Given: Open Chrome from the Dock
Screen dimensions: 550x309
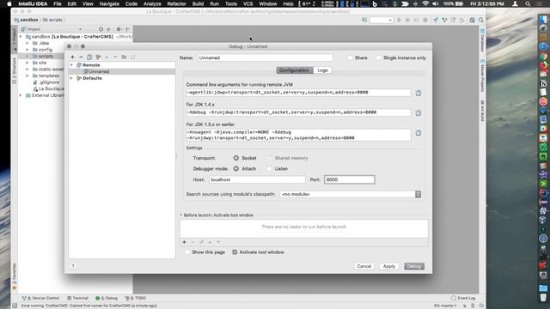Looking at the screenshot, I should (x=543, y=56).
